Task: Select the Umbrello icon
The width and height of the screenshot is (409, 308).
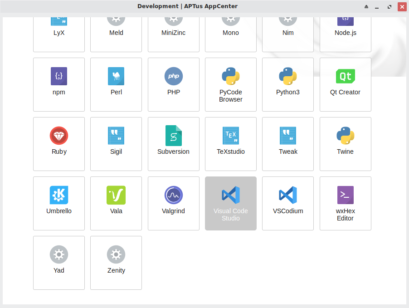Action: tap(59, 195)
